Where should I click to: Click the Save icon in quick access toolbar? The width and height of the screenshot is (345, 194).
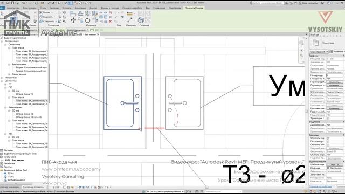point(12,3)
